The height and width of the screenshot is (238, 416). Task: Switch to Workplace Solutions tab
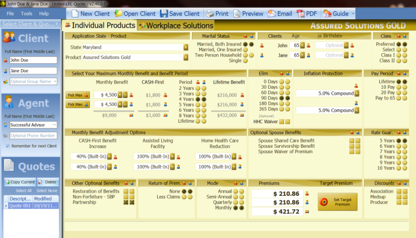(x=177, y=25)
